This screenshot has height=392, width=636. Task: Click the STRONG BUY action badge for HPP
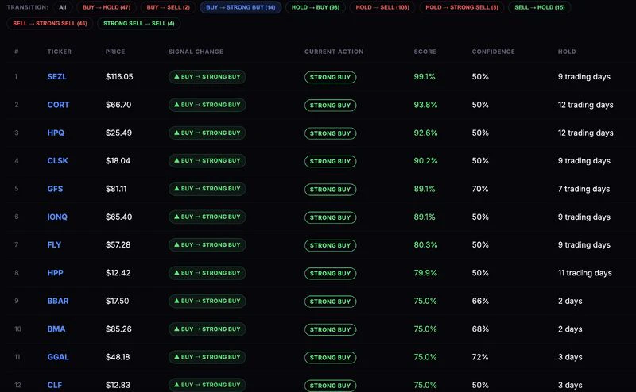[330, 273]
